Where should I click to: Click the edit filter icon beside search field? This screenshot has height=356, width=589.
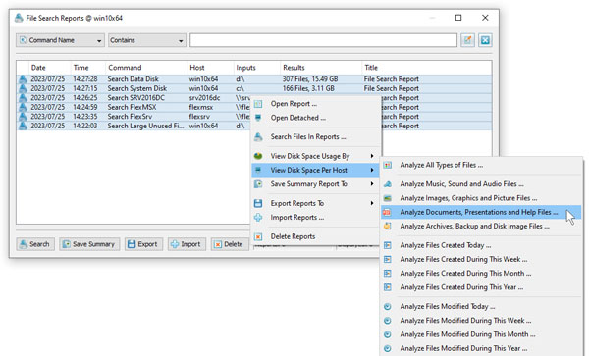(467, 40)
